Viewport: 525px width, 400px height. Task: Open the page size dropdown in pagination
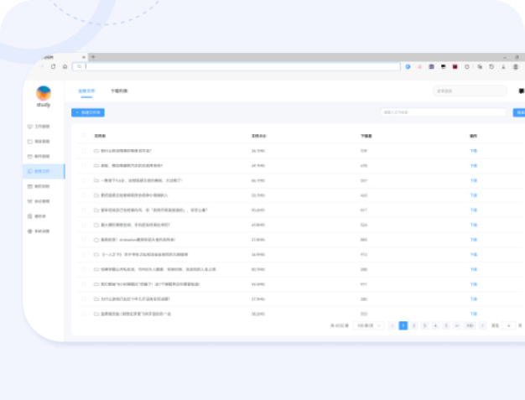coord(368,325)
